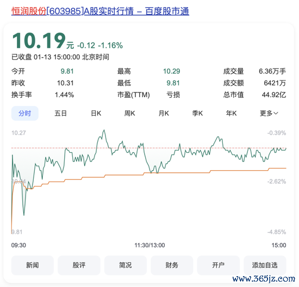
Task: Click the -0.39% axis label
Action: (277, 133)
